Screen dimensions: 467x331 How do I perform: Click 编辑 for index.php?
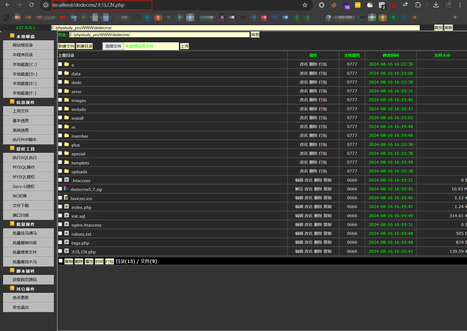[x=299, y=207]
